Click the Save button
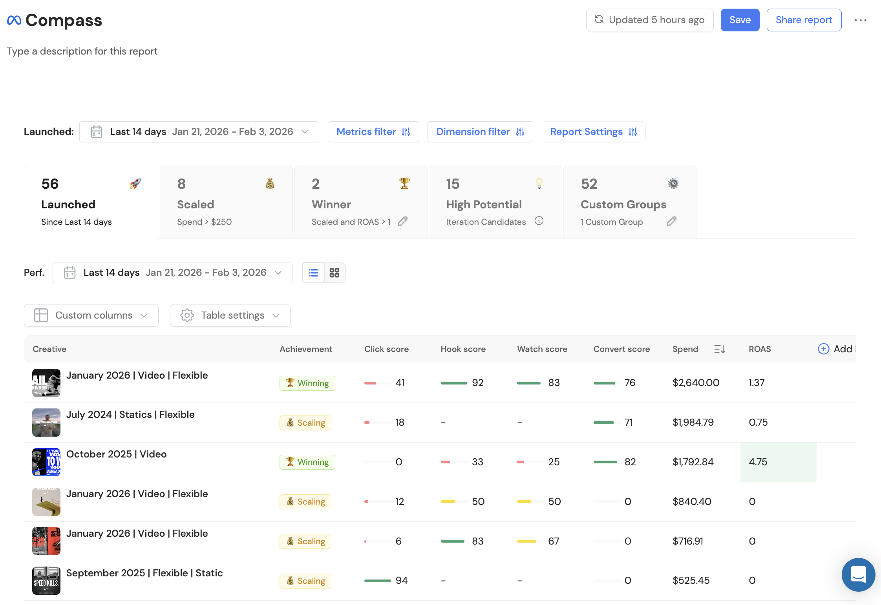881x605 pixels. point(740,20)
